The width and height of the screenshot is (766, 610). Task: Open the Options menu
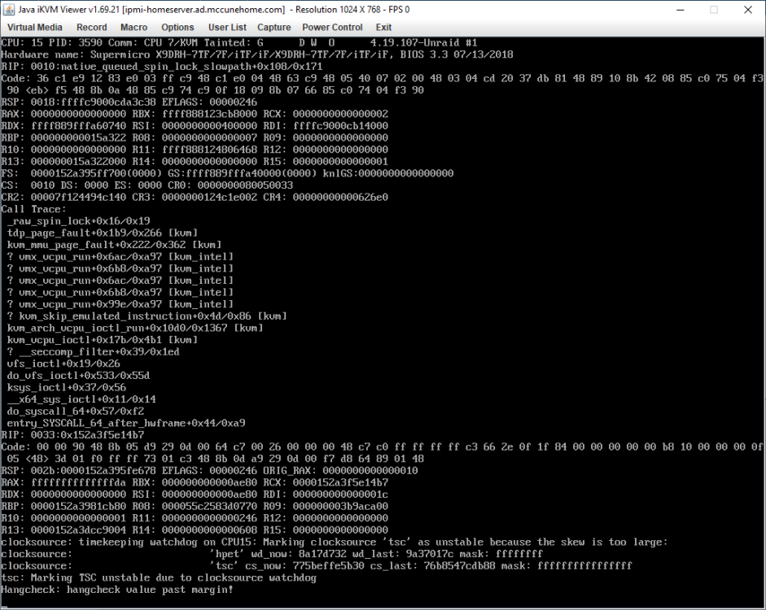point(177,28)
